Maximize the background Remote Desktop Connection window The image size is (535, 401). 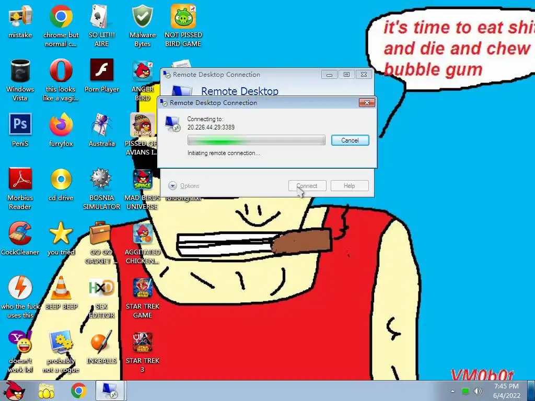(x=346, y=74)
